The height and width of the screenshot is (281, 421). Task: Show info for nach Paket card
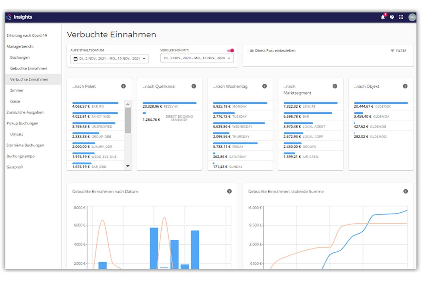123,86
